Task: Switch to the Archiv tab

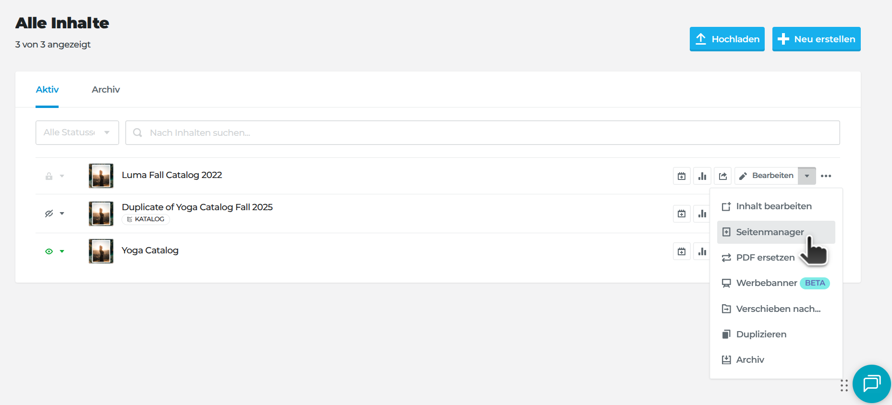Action: [x=106, y=90]
